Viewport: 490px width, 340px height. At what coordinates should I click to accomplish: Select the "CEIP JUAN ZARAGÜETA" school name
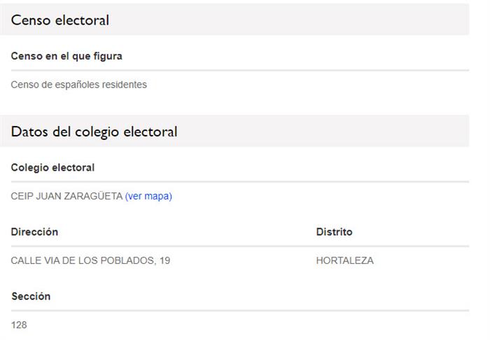(66, 197)
